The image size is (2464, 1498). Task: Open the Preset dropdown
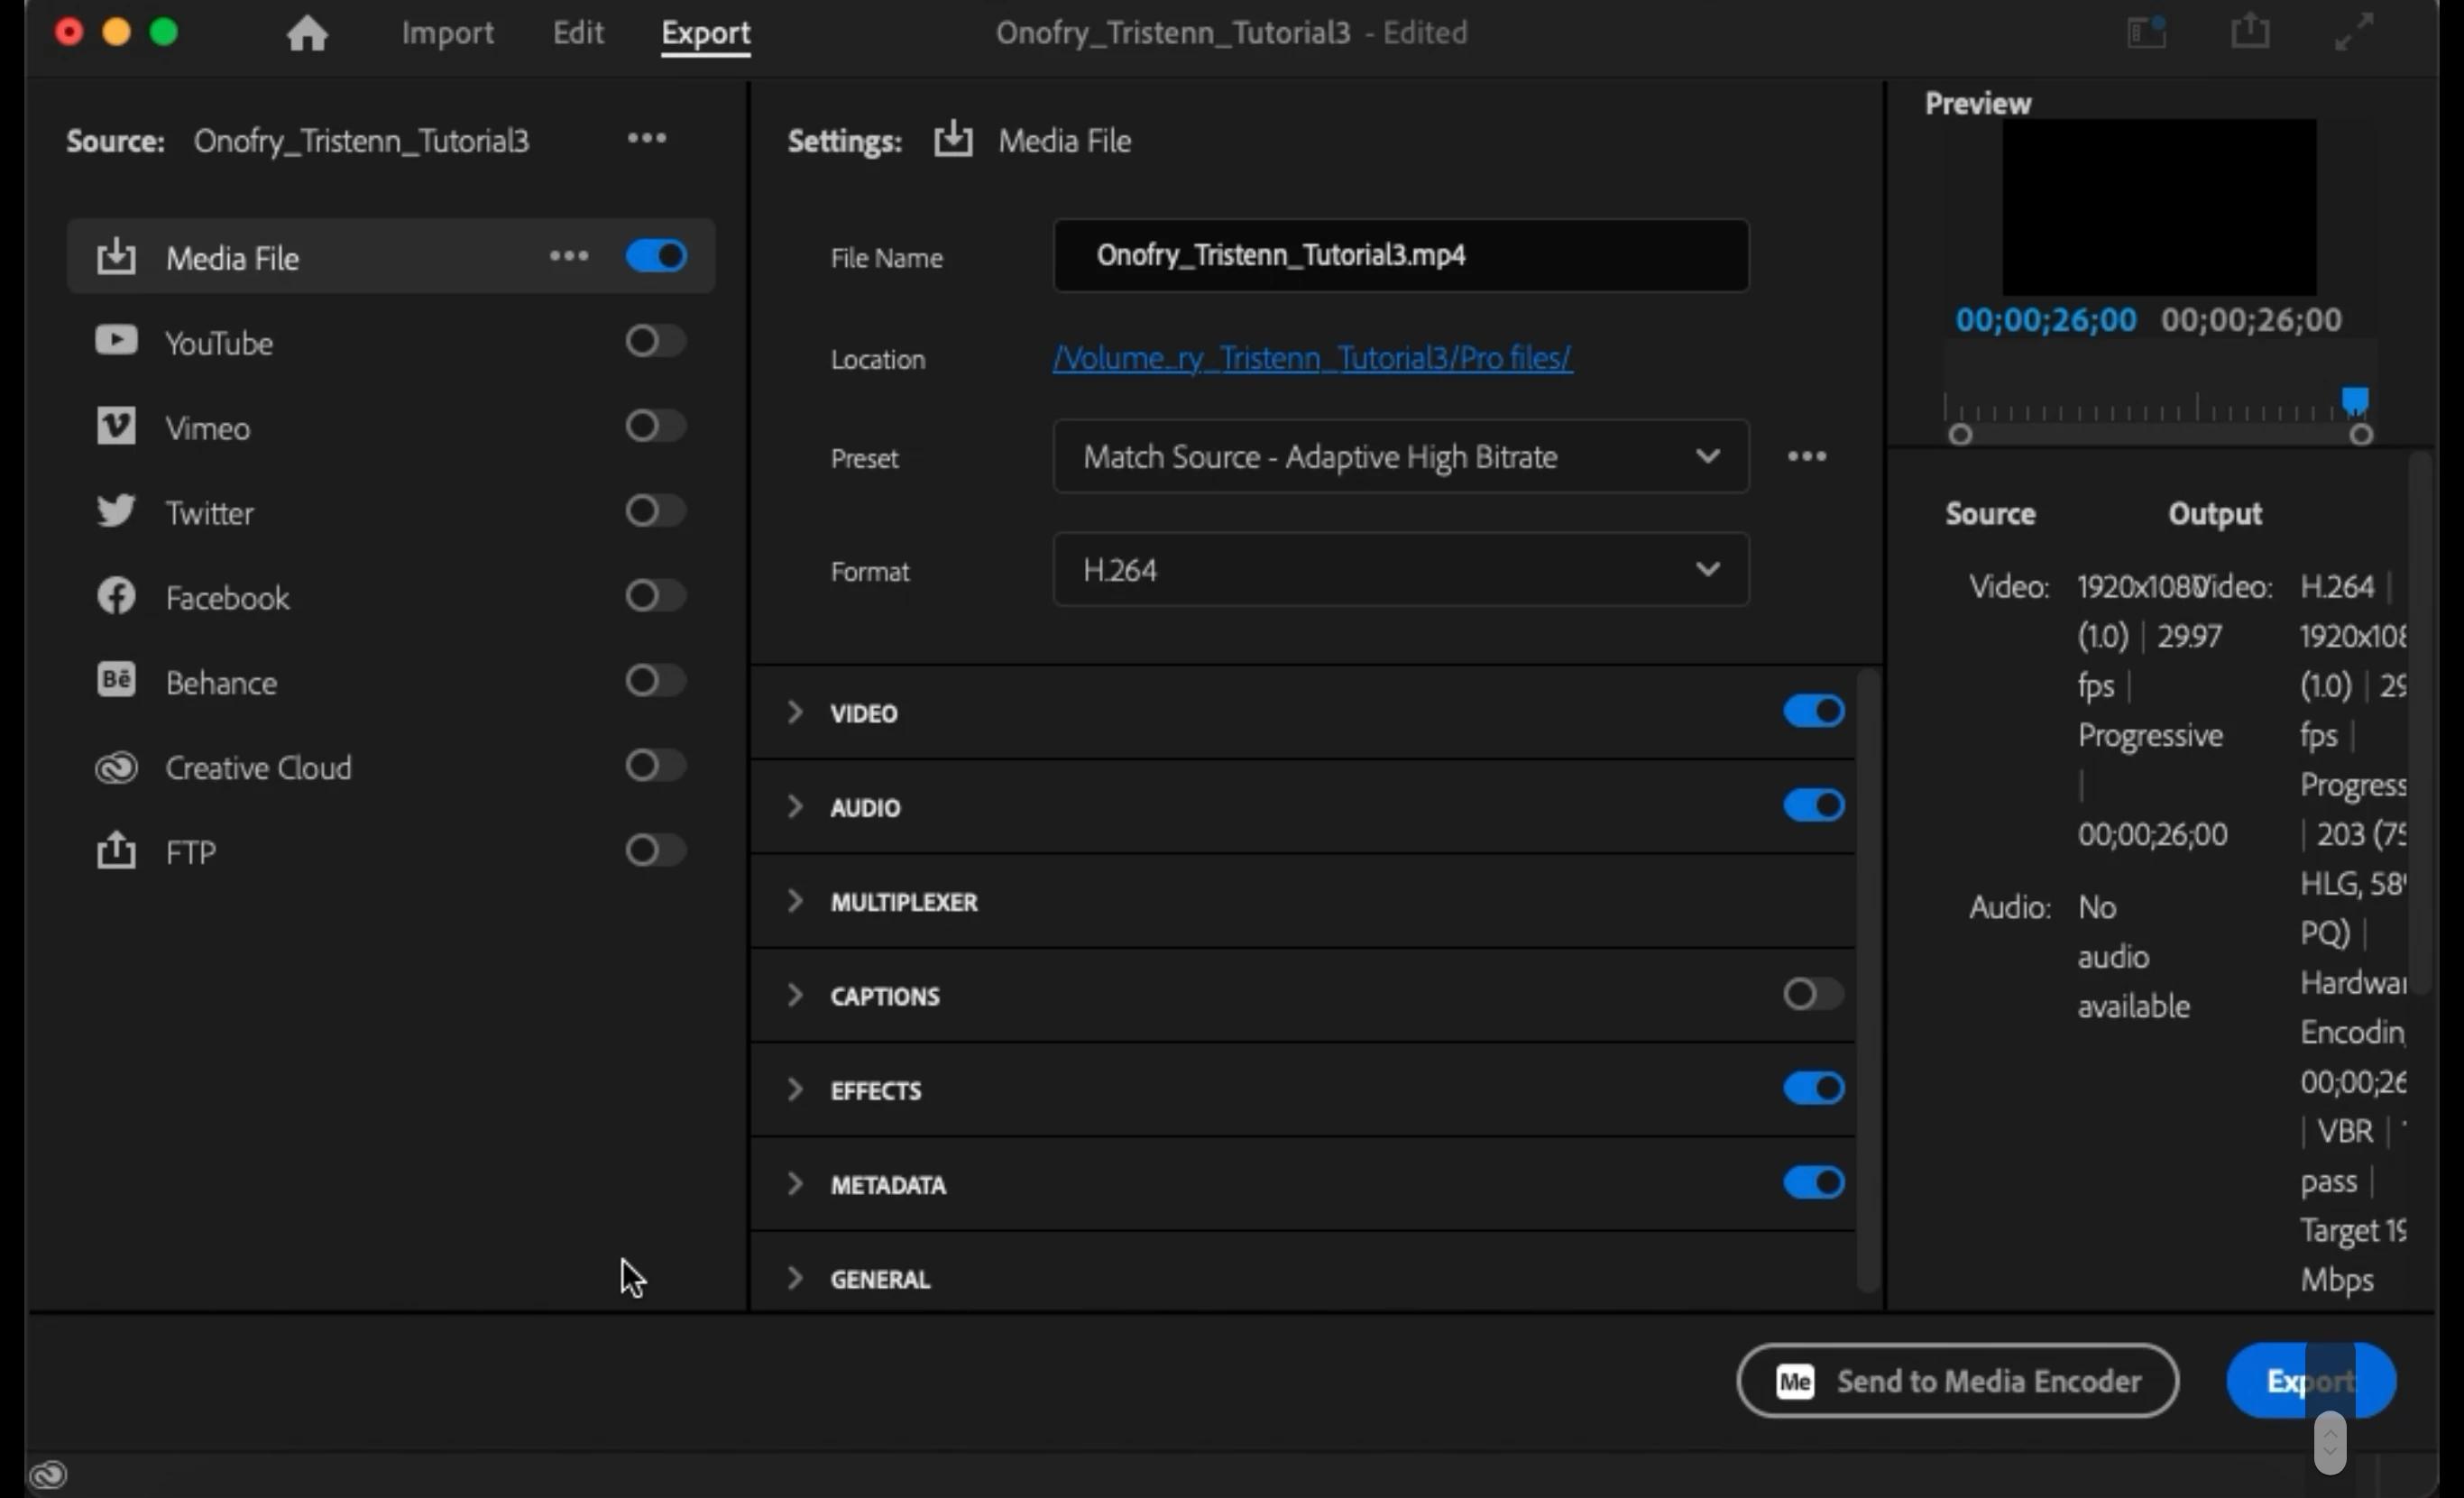[x=1400, y=457]
